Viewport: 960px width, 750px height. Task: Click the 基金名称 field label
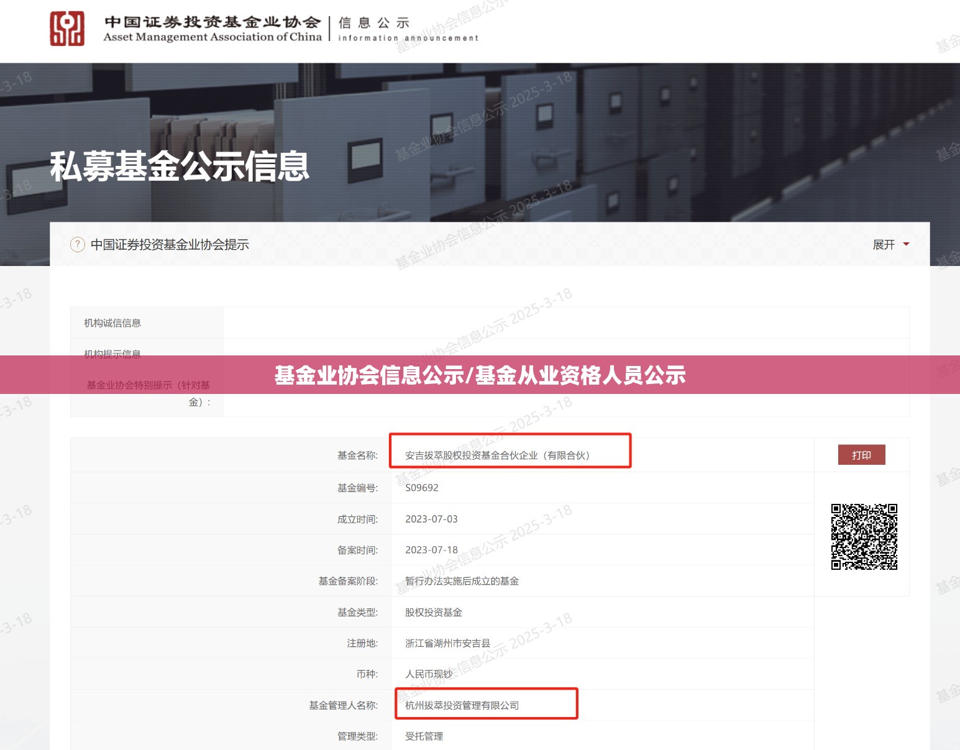click(x=357, y=455)
